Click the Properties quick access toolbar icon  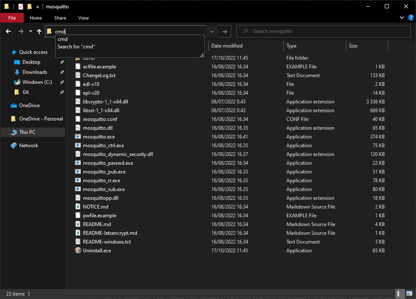coord(21,6)
